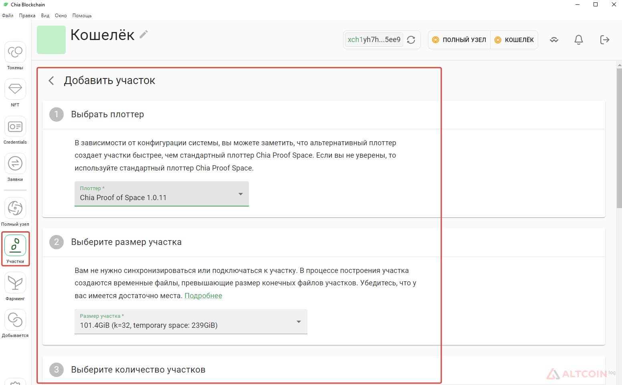622x385 pixels.
Task: Open notifications bell
Action: pos(579,40)
